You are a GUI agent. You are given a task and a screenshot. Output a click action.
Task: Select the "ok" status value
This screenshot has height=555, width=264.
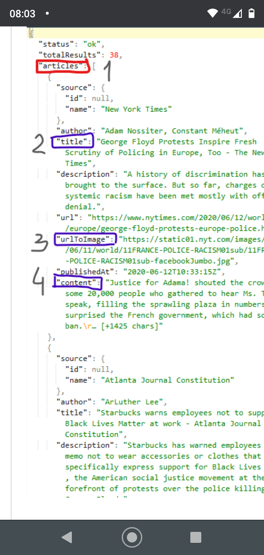(x=92, y=44)
